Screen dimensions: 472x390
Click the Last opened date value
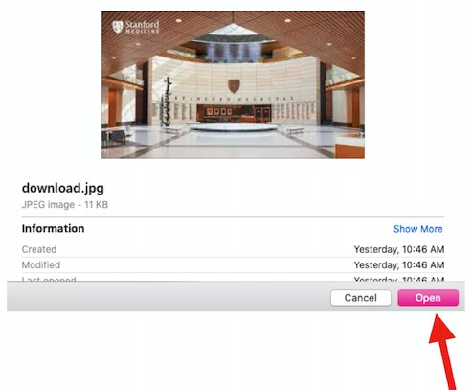pyautogui.click(x=399, y=279)
